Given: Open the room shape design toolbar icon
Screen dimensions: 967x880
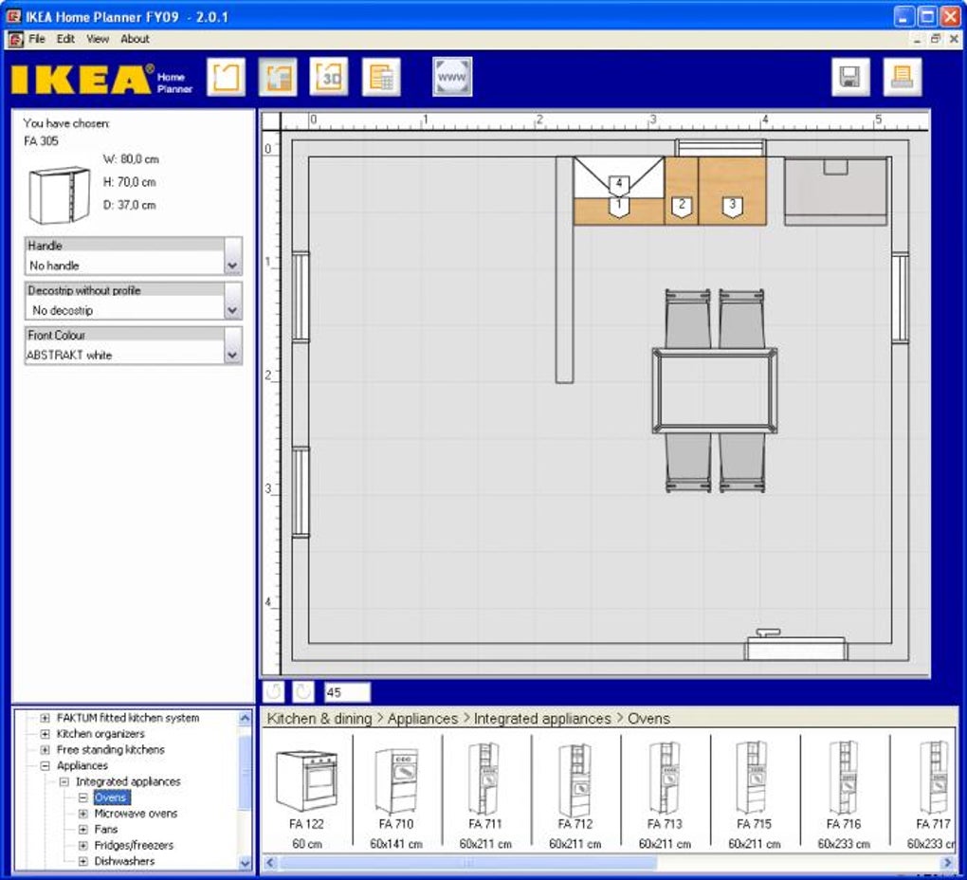Looking at the screenshot, I should pos(226,77).
